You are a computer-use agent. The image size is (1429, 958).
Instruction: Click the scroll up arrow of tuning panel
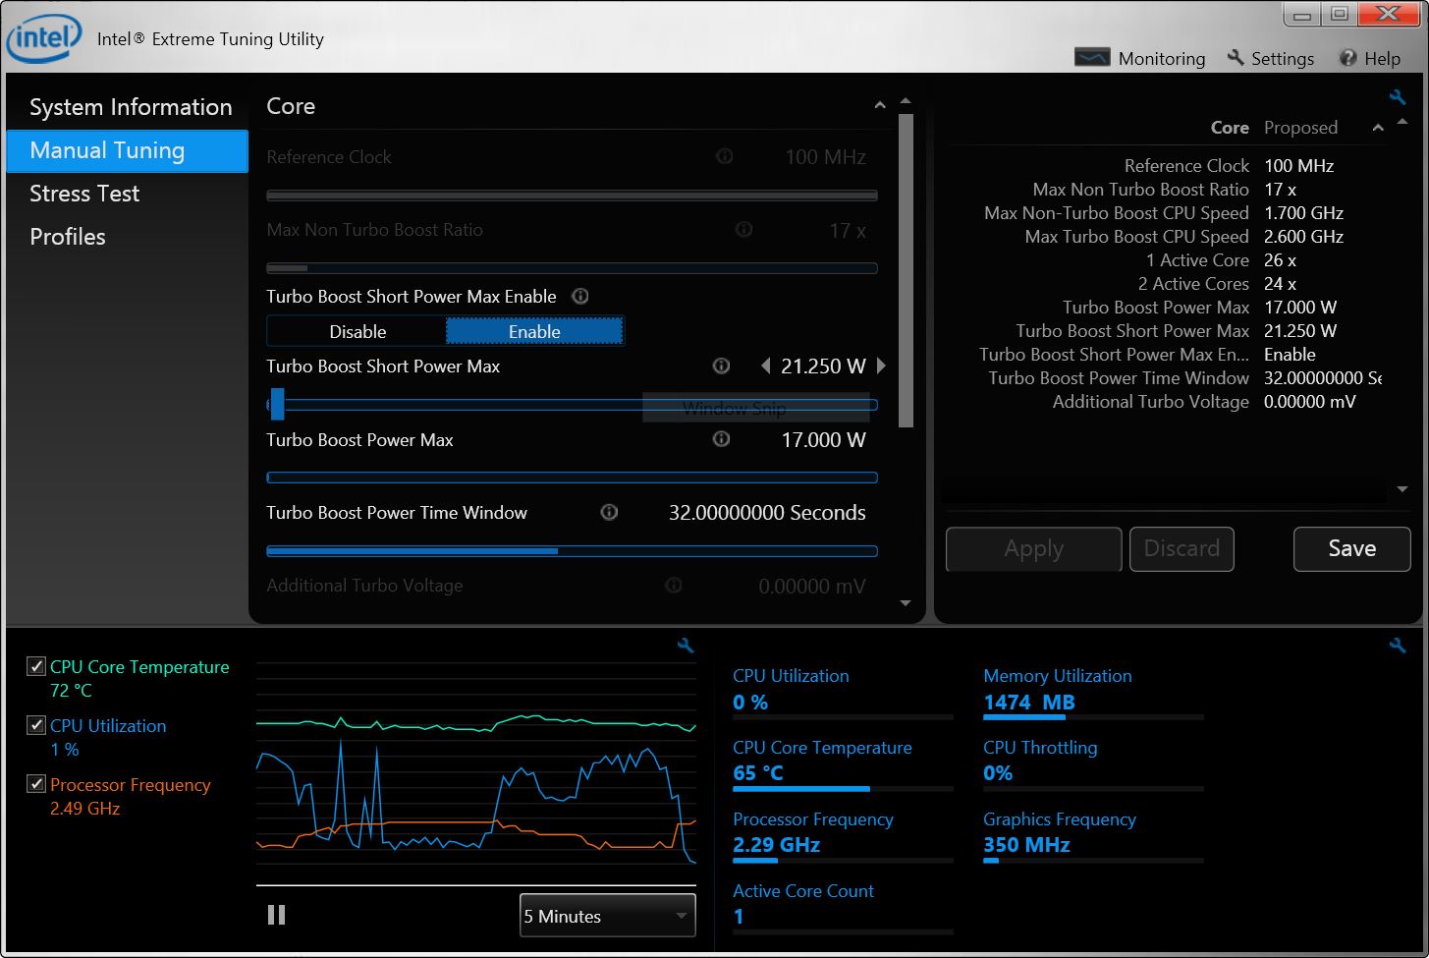[x=906, y=101]
